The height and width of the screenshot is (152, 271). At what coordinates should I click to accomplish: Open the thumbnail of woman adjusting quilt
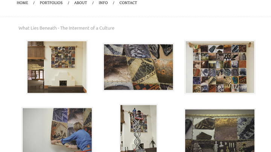click(x=57, y=130)
